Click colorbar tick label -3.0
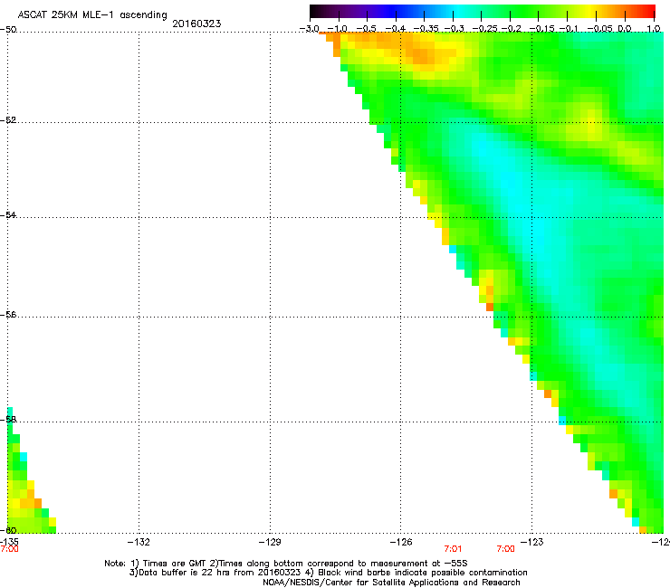This screenshot has height=588, width=670. [x=310, y=29]
